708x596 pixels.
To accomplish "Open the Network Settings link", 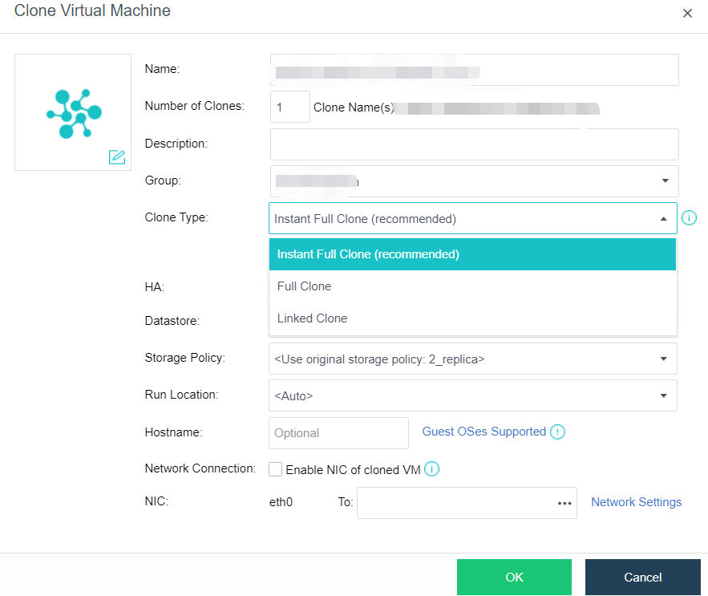I will (x=636, y=502).
